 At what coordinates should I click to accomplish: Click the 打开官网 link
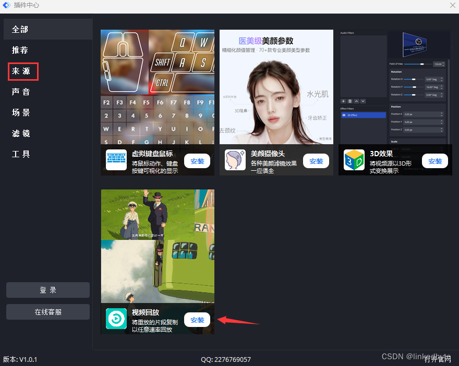[x=438, y=359]
